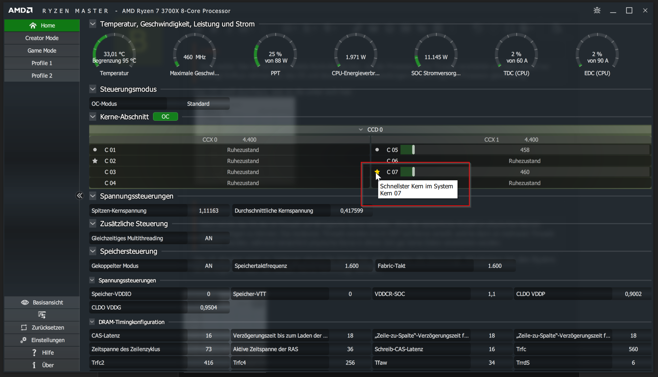The height and width of the screenshot is (377, 658).
Task: Open Creator Mode tab
Action: [42, 38]
